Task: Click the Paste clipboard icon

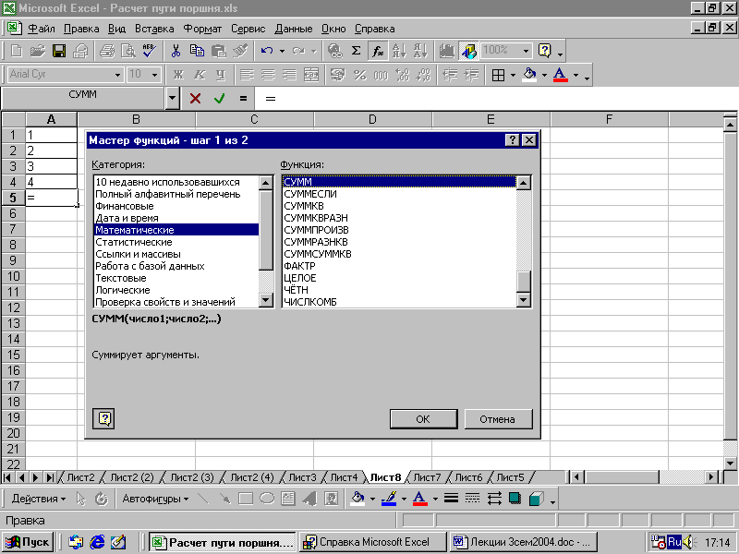Action: (219, 51)
